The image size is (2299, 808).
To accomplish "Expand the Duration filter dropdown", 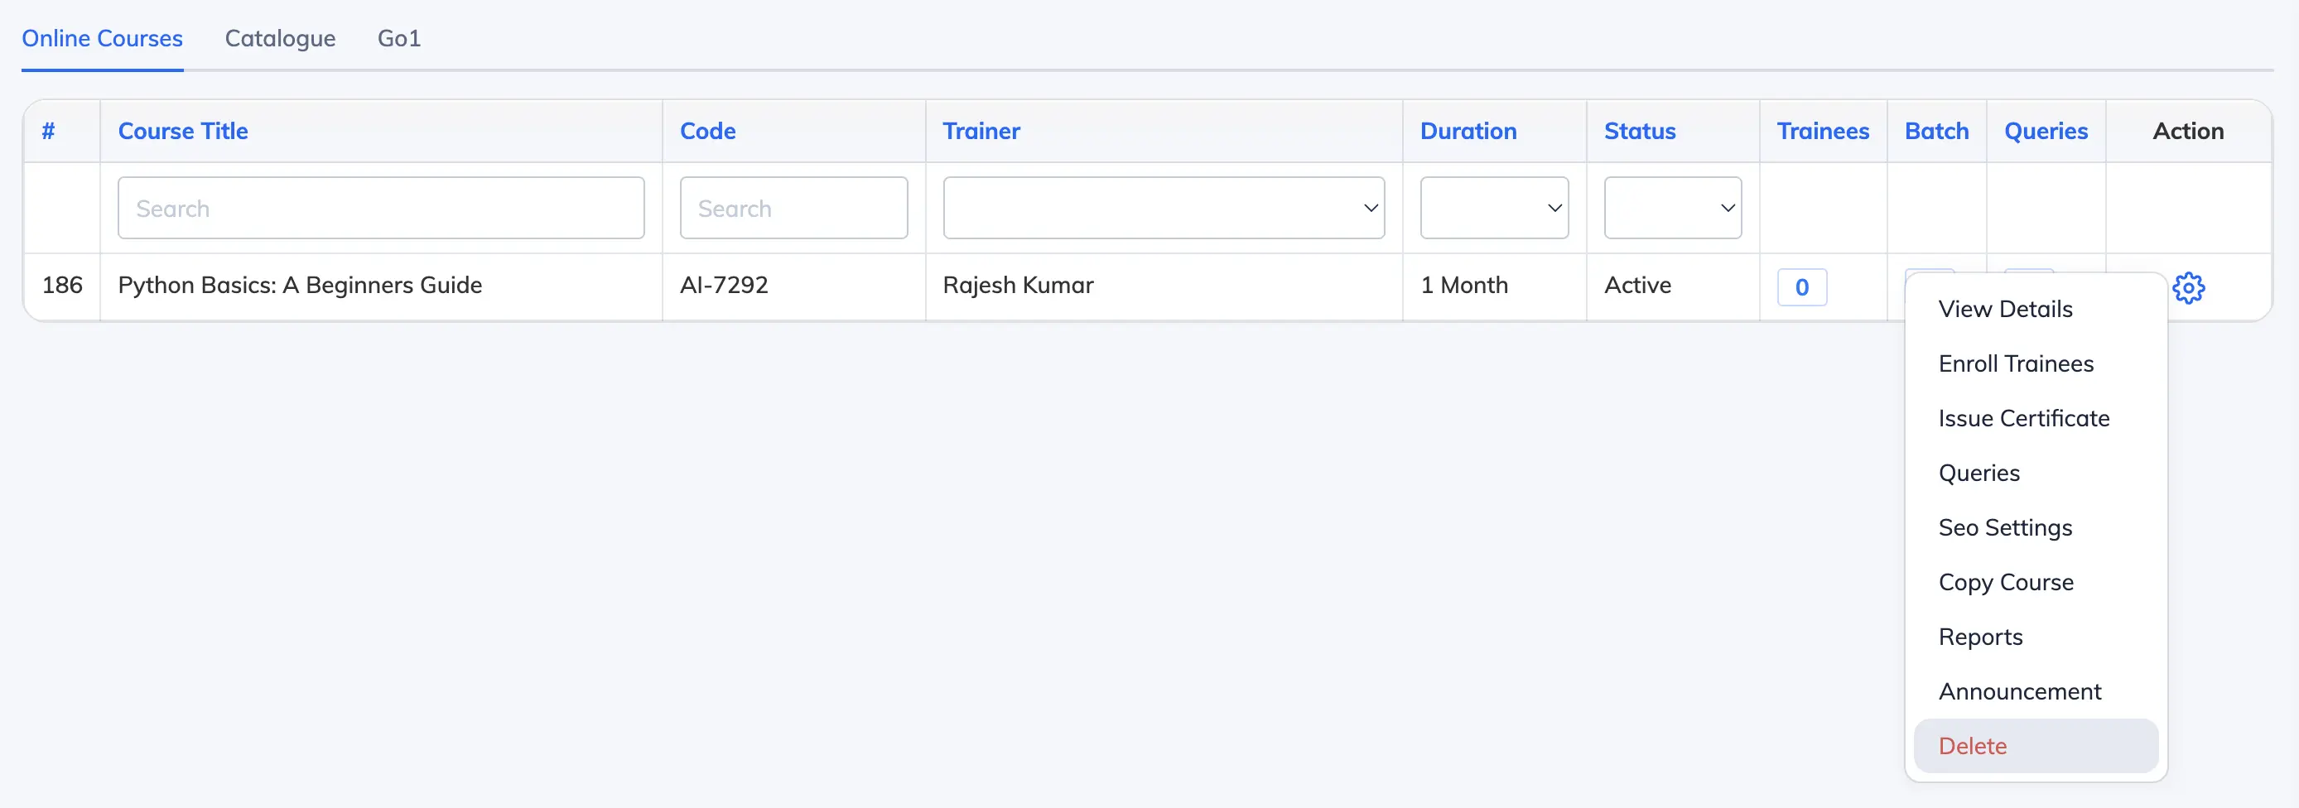I will pyautogui.click(x=1494, y=208).
